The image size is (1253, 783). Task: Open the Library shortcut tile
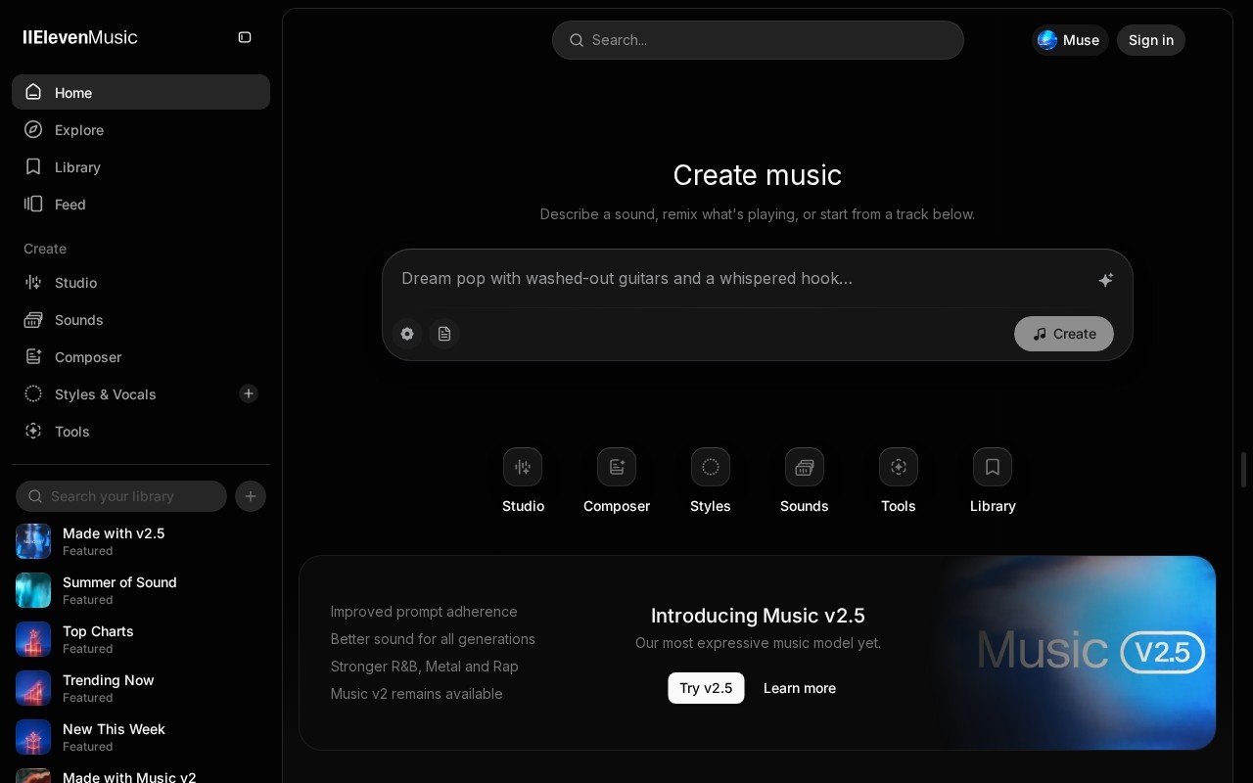click(x=993, y=467)
